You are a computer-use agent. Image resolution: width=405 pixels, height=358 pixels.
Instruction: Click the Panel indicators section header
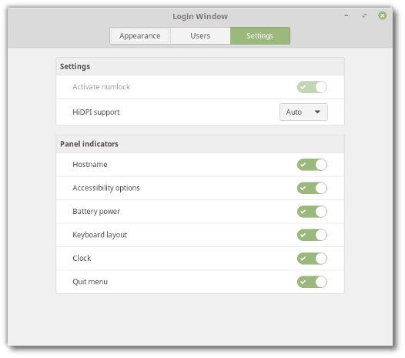(x=89, y=144)
